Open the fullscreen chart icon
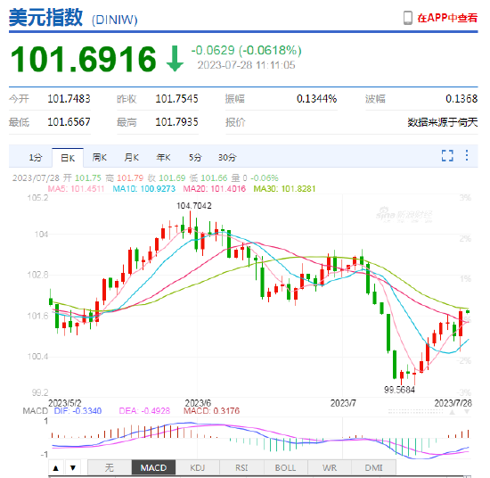490x478 pixels. 447,155
